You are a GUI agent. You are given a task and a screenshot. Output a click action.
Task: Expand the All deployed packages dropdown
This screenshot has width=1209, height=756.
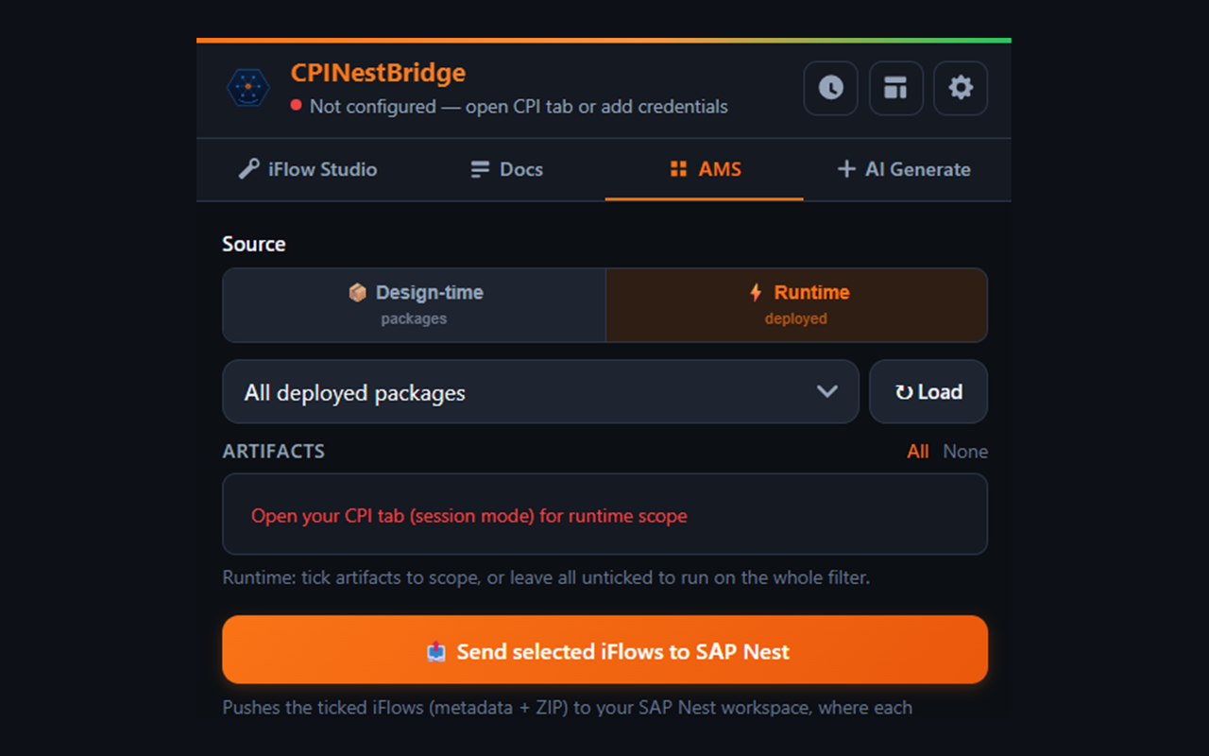540,391
